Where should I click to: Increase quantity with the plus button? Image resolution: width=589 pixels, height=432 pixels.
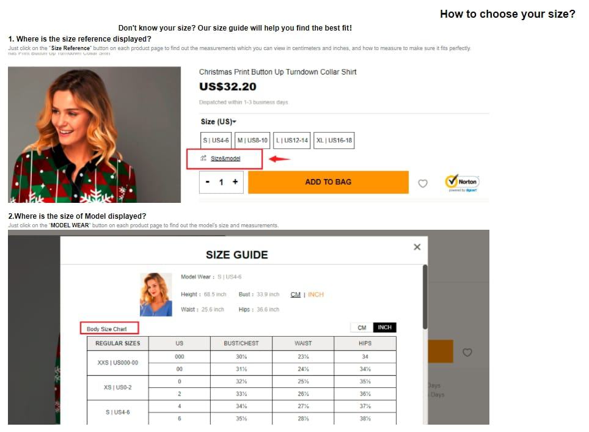pyautogui.click(x=235, y=182)
